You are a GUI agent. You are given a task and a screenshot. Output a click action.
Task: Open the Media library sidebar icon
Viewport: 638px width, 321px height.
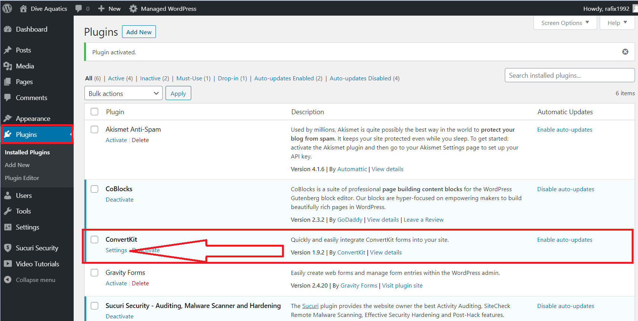point(8,66)
